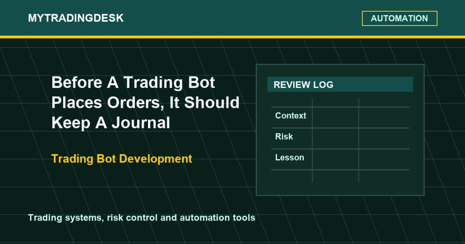Screen dimensions: 465x244
Task: Click the MYTRADINGDESK site name
Action: 76,18
